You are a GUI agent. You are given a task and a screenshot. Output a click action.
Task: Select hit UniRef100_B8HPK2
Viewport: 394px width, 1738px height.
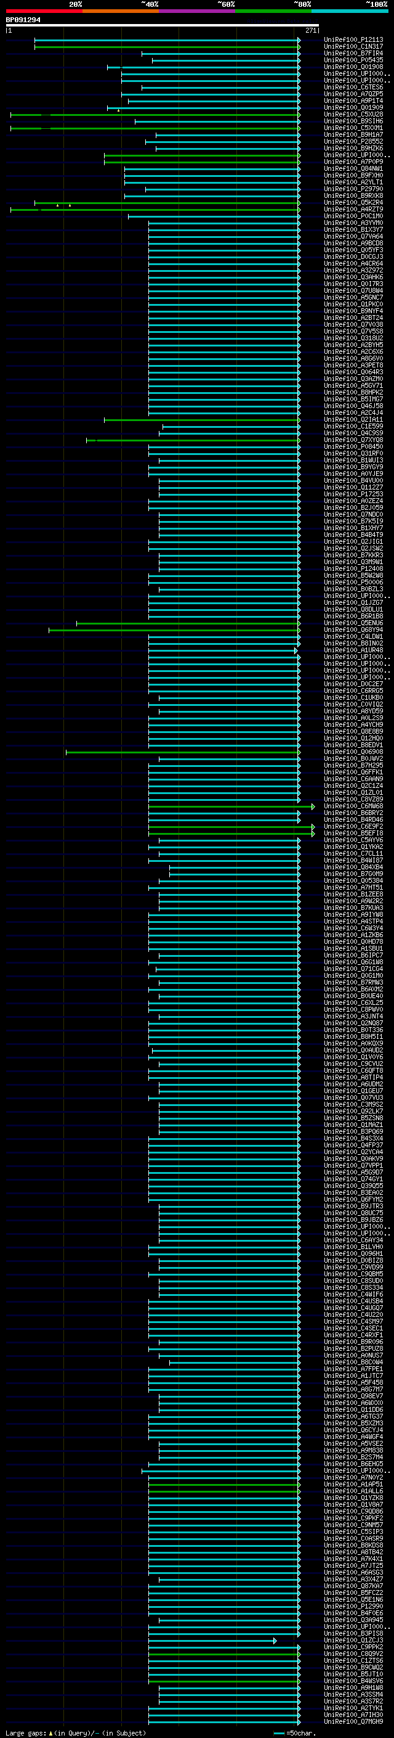(x=353, y=392)
